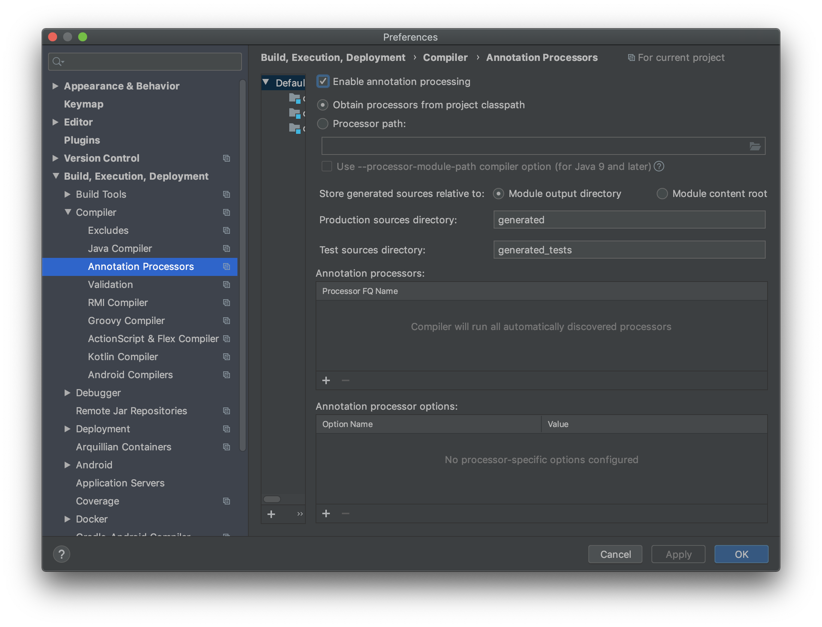822x627 pixels.
Task: Toggle Enable annotation processing checkbox
Action: (323, 82)
